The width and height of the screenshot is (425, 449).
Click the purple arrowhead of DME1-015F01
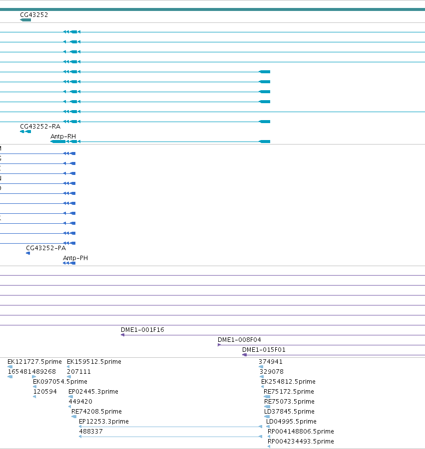[x=245, y=355]
